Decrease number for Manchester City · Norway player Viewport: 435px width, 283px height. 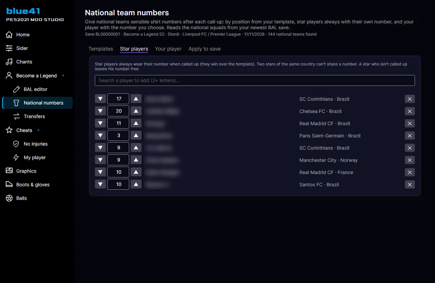tap(100, 160)
